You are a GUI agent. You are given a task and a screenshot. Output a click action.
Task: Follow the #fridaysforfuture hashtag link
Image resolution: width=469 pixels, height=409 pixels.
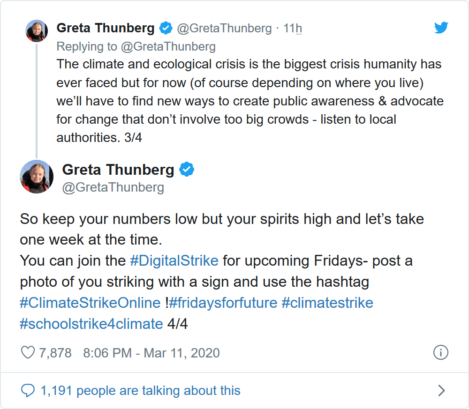point(223,303)
